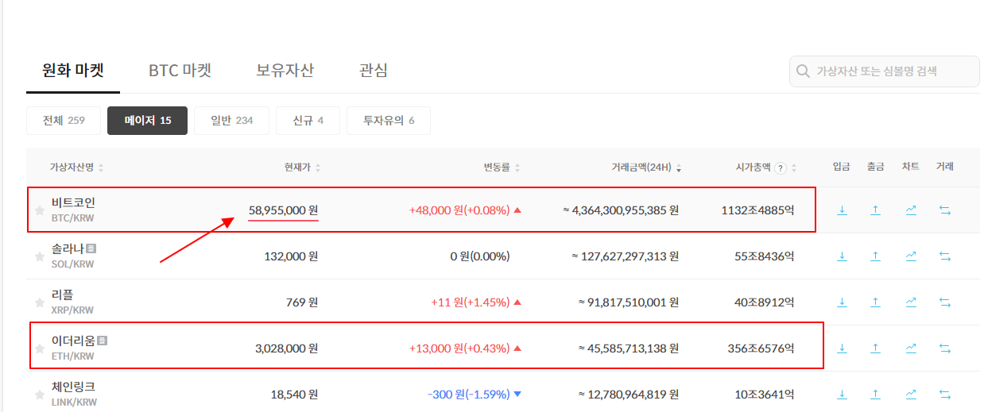Click the price 3,028,000 원
This screenshot has height=412, width=984.
click(287, 348)
